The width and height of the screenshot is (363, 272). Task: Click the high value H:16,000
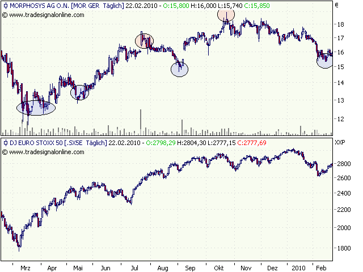[204, 6]
